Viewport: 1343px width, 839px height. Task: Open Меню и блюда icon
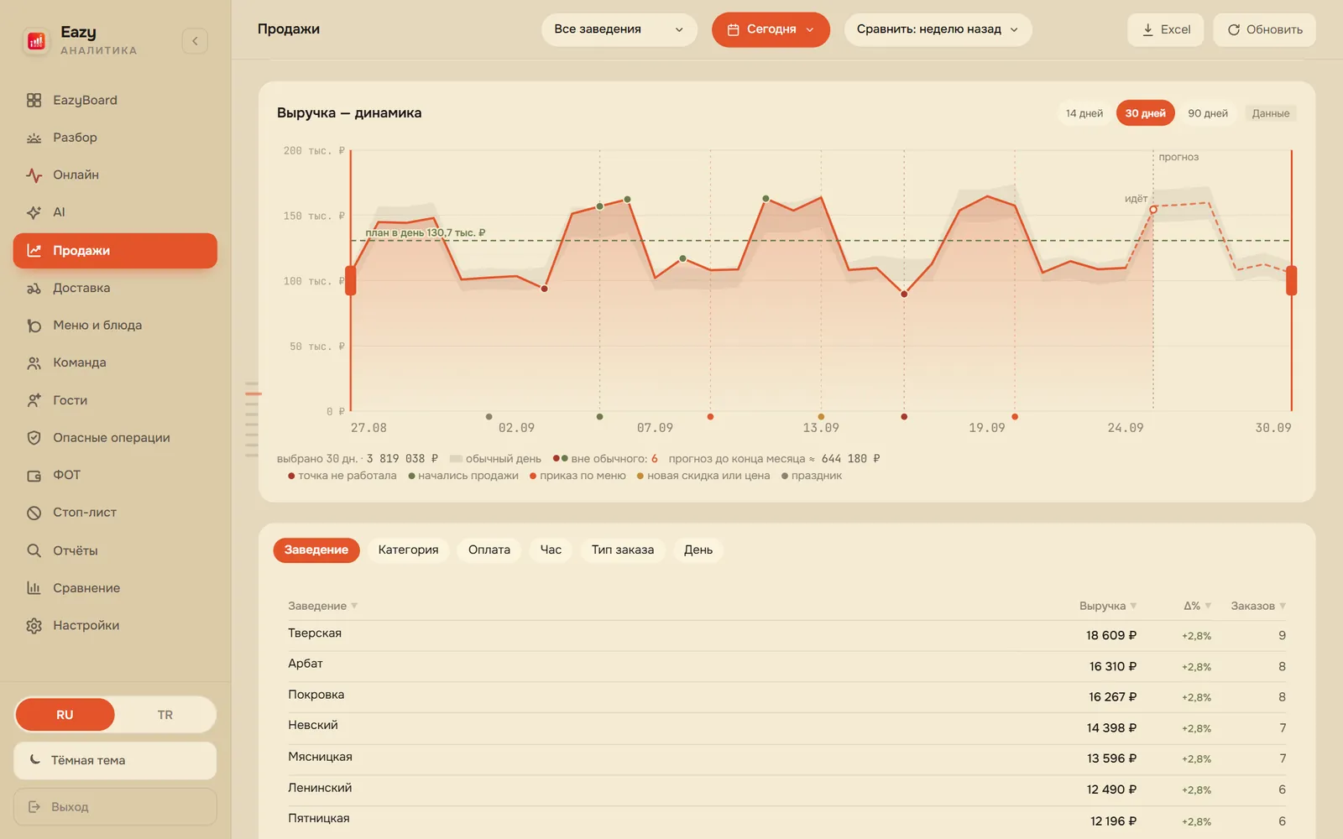coord(34,326)
